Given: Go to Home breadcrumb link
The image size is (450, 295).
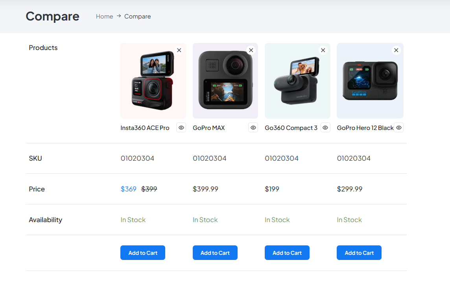Looking at the screenshot, I should click(x=105, y=17).
